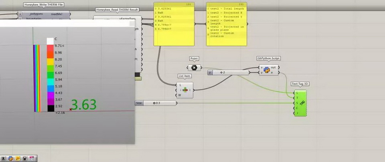The image size is (385, 162).
Task: Select the Point parameter component
Action: click(x=194, y=68)
